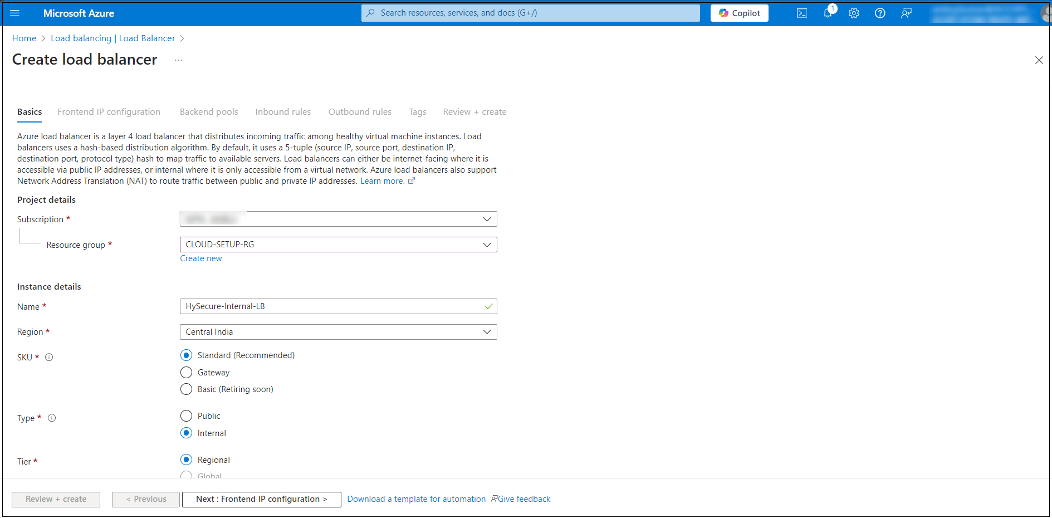Open the Region dropdown showing Central India
This screenshot has width=1052, height=518.
coord(338,332)
